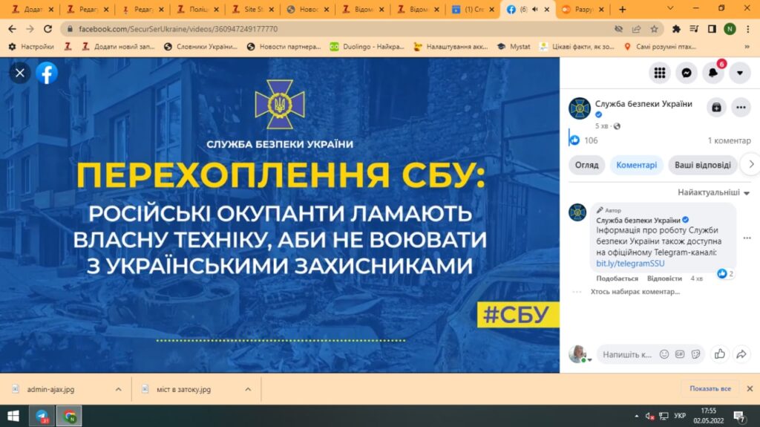
Task: Bookmark the page with the star icon
Action: (x=654, y=29)
